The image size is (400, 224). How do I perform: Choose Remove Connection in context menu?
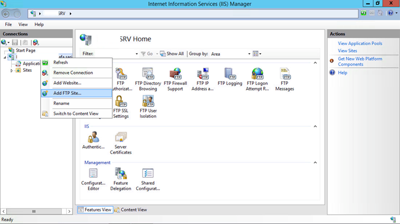pos(76,73)
